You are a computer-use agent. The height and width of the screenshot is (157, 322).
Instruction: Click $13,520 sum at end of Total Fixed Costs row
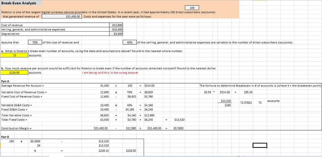[x=179, y=119]
